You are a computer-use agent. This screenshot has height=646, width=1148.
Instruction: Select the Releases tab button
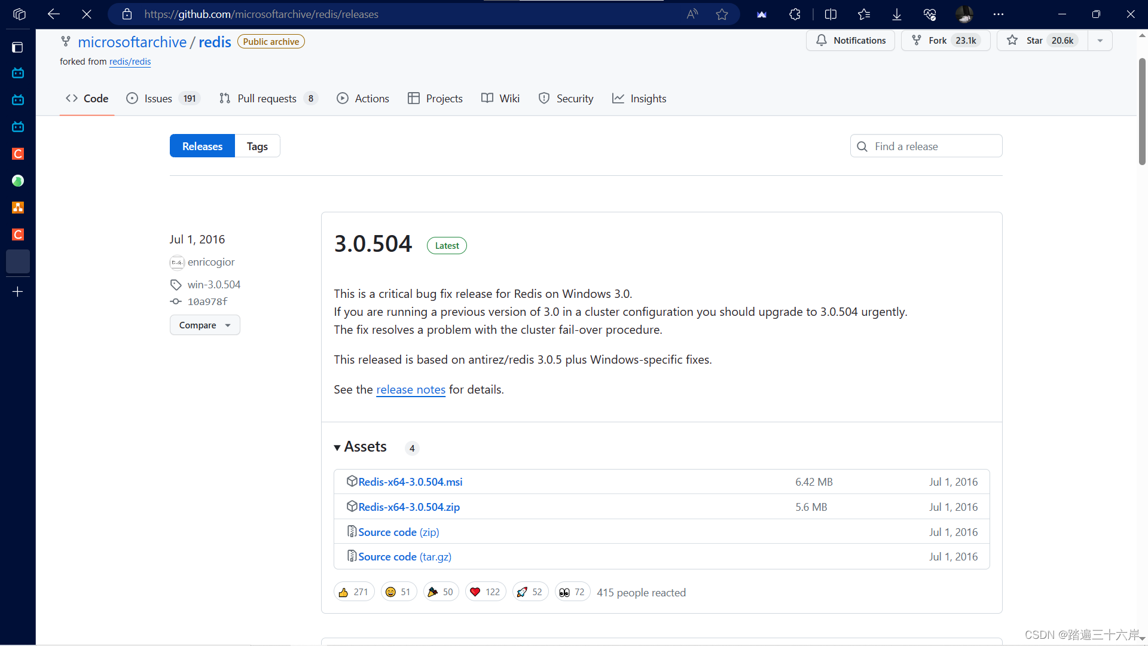(x=202, y=146)
